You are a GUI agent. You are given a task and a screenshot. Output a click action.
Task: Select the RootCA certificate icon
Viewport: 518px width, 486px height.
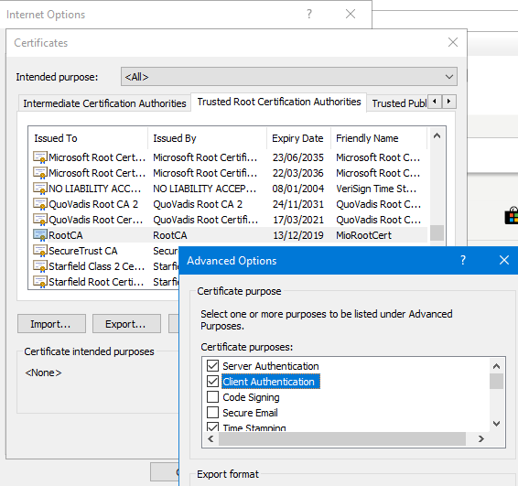40,235
